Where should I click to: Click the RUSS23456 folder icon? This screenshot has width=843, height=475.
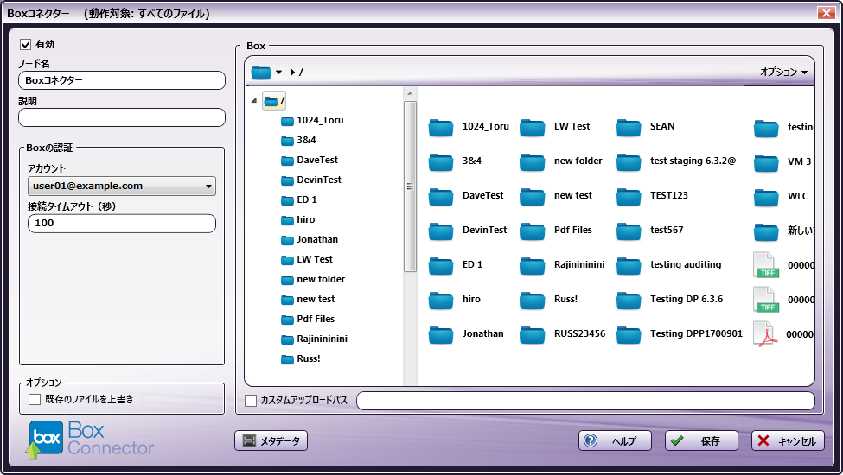coord(533,334)
